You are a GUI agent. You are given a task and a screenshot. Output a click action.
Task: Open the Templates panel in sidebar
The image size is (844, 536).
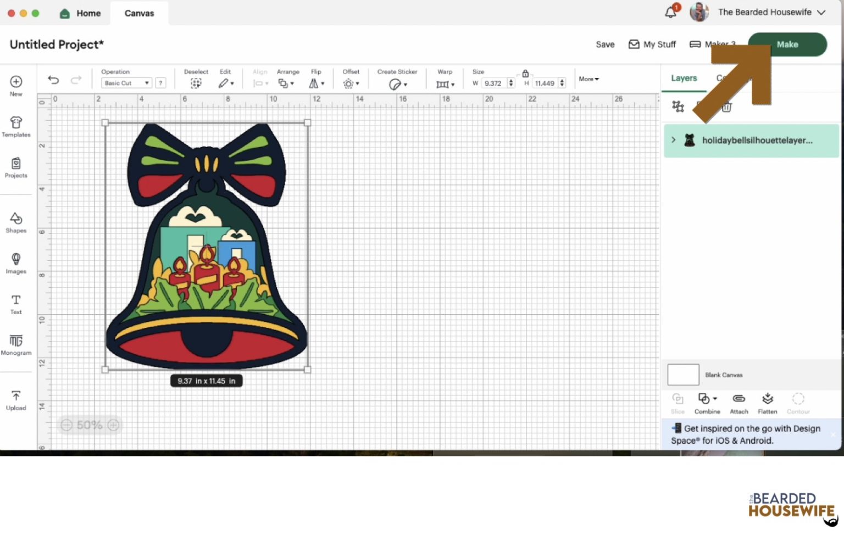tap(16, 126)
